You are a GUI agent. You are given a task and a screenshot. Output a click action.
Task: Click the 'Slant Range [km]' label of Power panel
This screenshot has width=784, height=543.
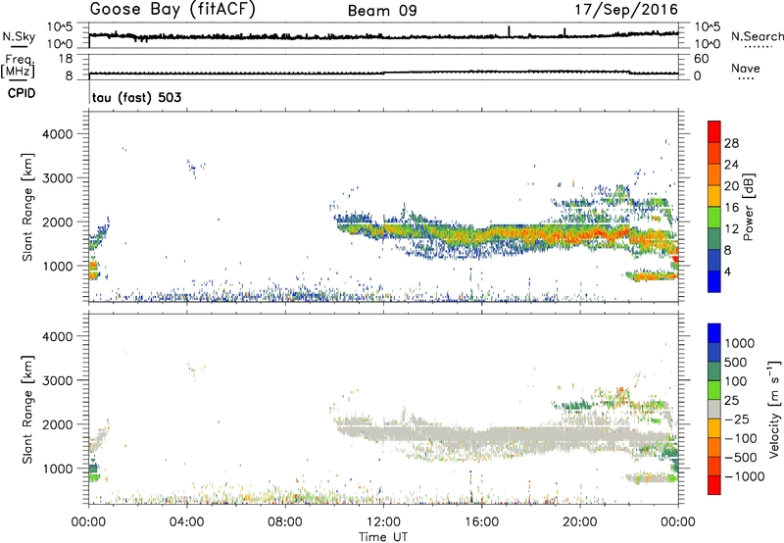[27, 208]
